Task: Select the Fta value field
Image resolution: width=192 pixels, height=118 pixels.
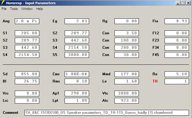Action: coord(177,21)
